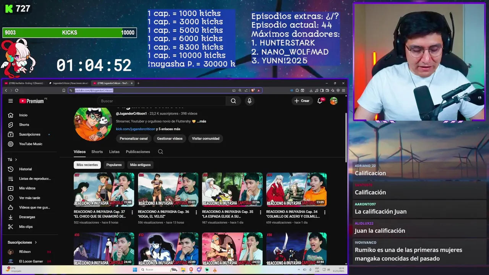Open options menu for Cap. 35 video
Image resolution: width=489 pixels, height=275 pixels.
coord(261,212)
